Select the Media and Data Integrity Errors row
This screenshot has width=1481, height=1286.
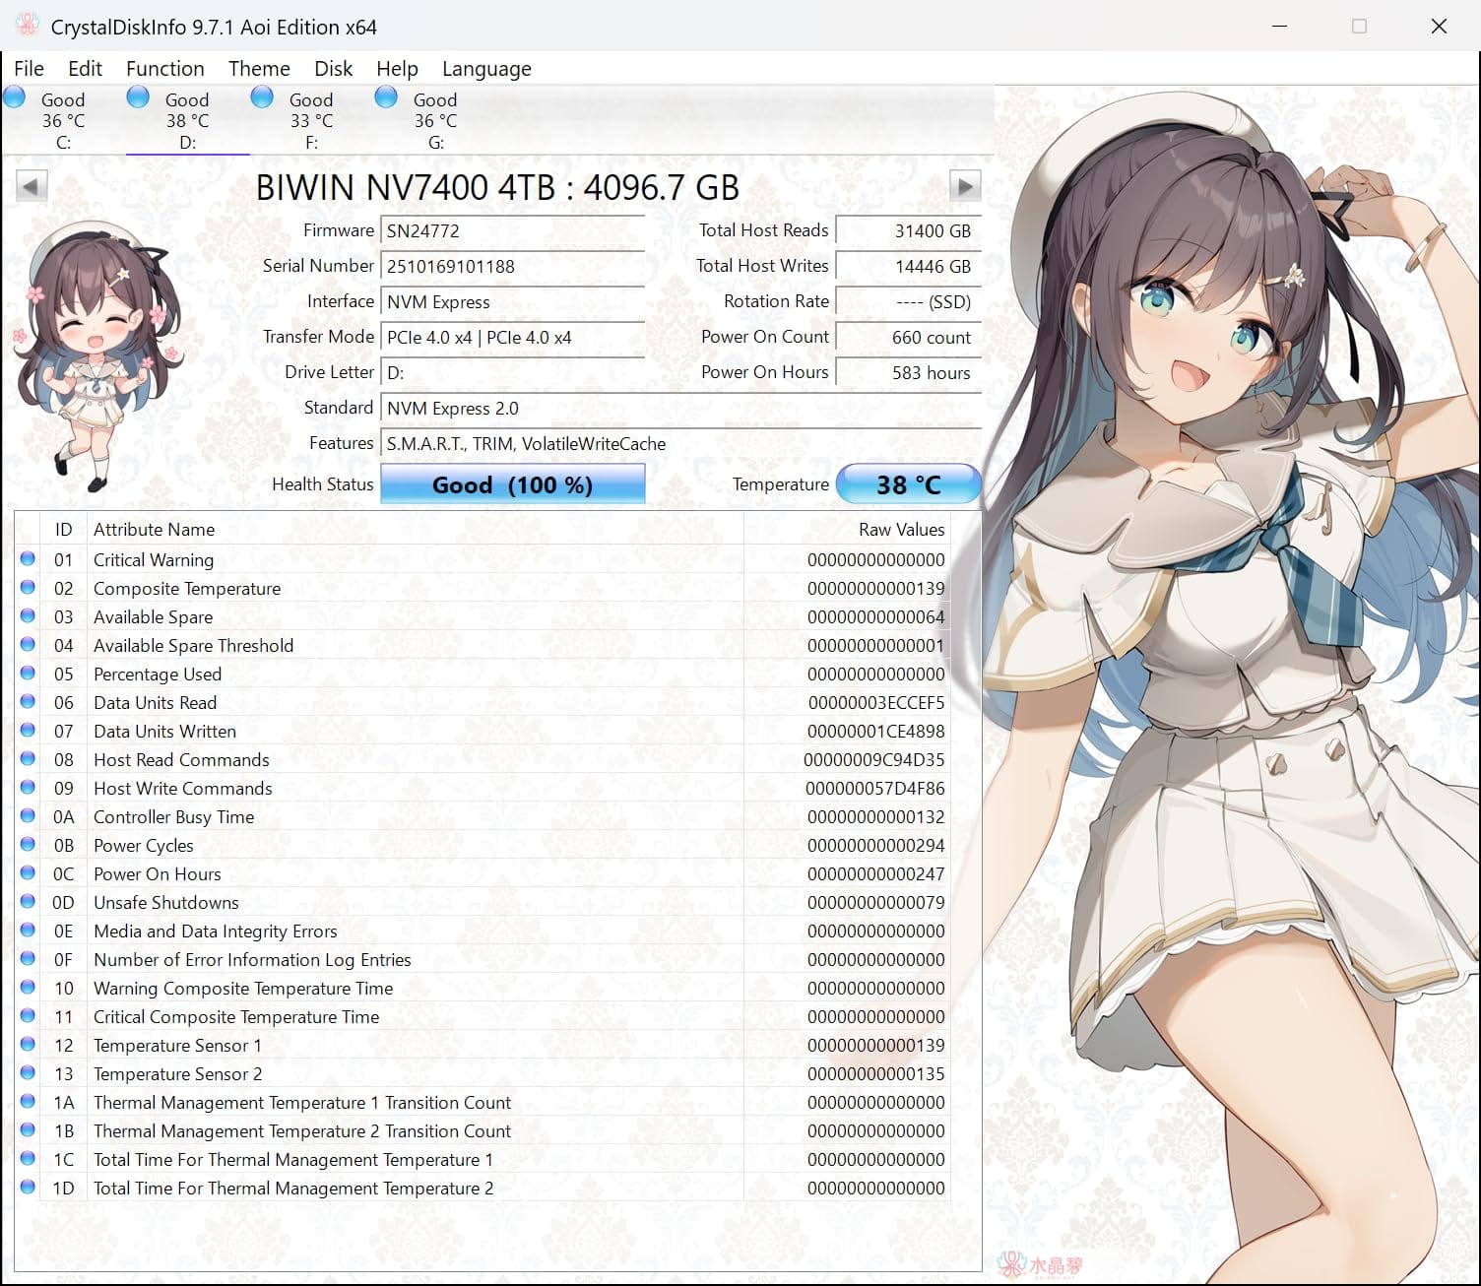[x=483, y=931]
